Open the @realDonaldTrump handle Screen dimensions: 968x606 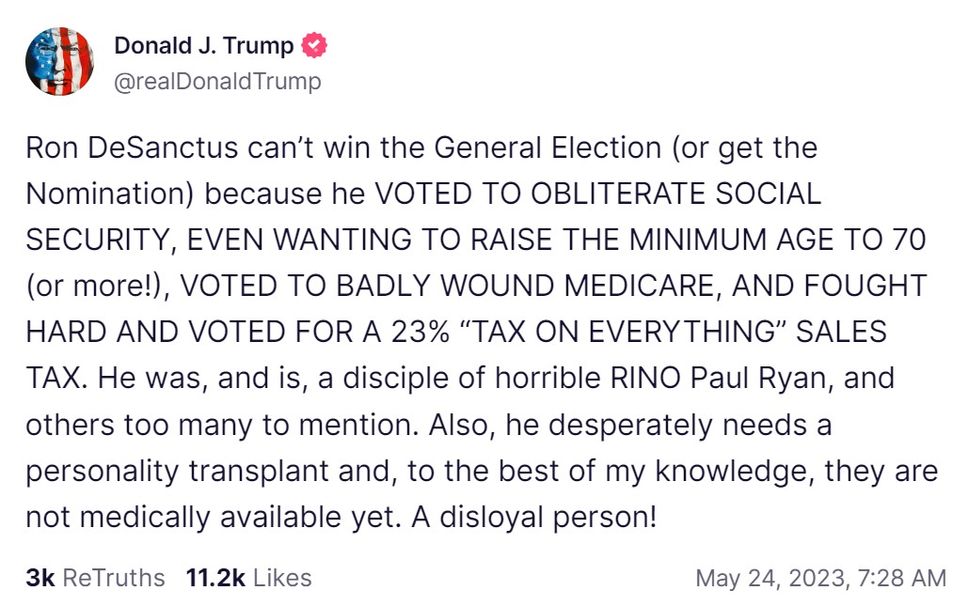tap(217, 82)
